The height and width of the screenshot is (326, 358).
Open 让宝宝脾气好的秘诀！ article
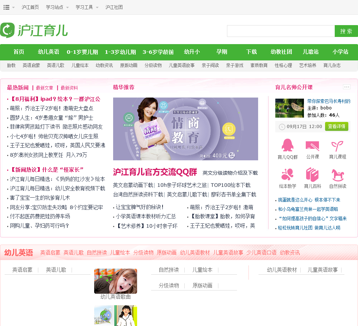click(x=140, y=207)
